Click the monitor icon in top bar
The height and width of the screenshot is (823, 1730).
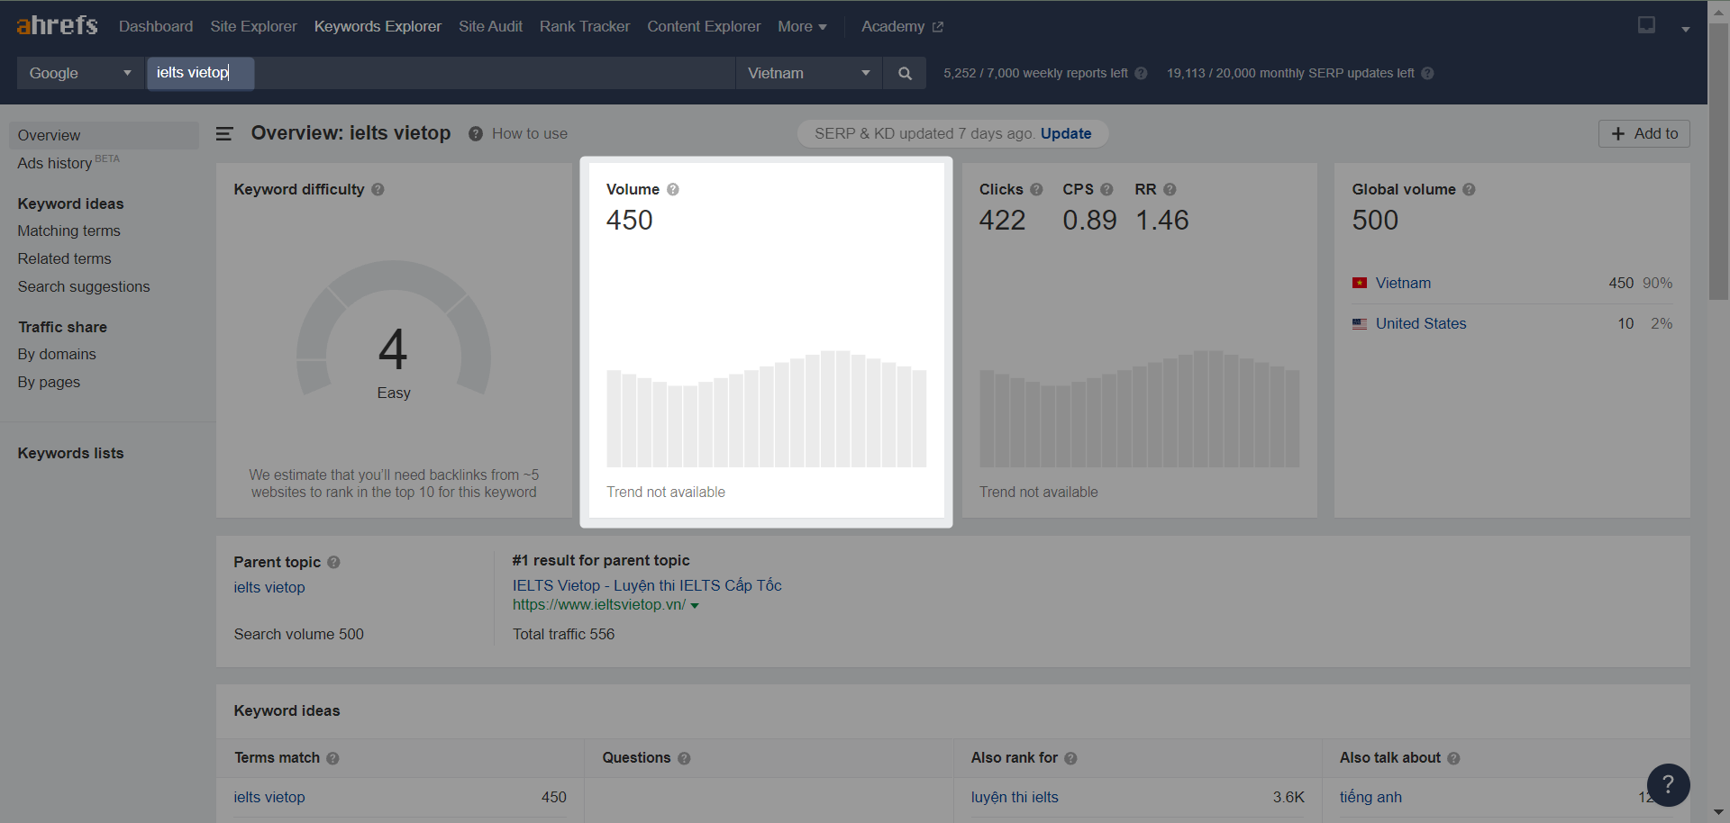[x=1646, y=25]
